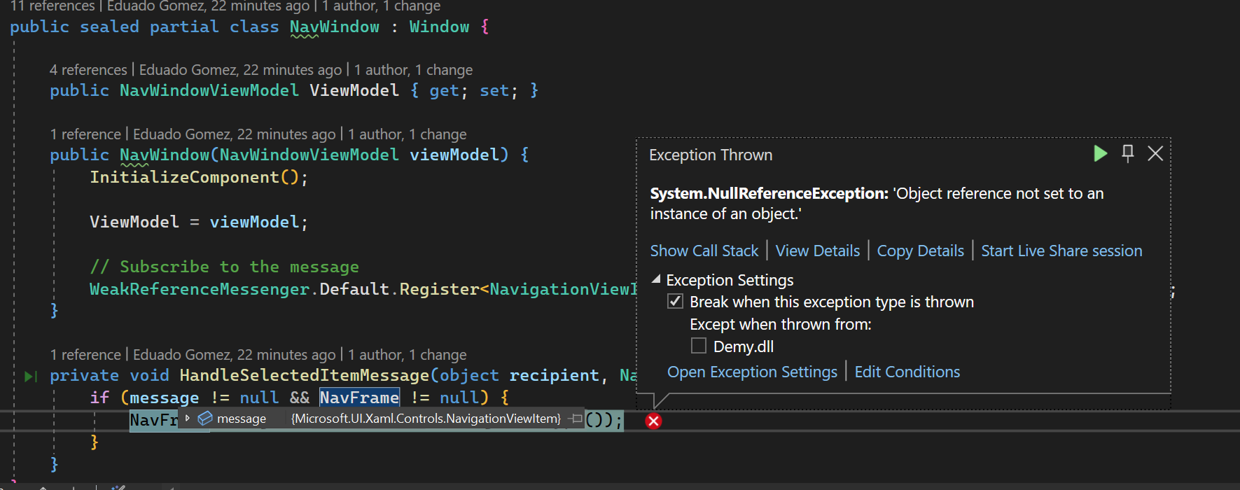Check the Demy.dll exception exclusion box
The width and height of the screenshot is (1240, 490).
click(698, 346)
